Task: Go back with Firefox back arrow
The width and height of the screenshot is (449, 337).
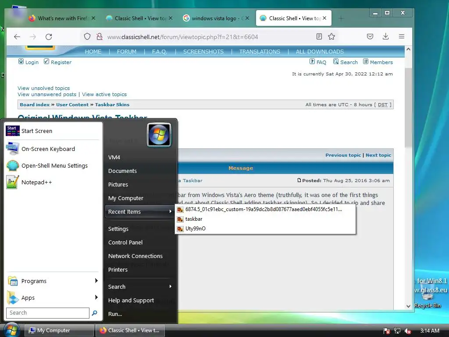Action: (17, 37)
